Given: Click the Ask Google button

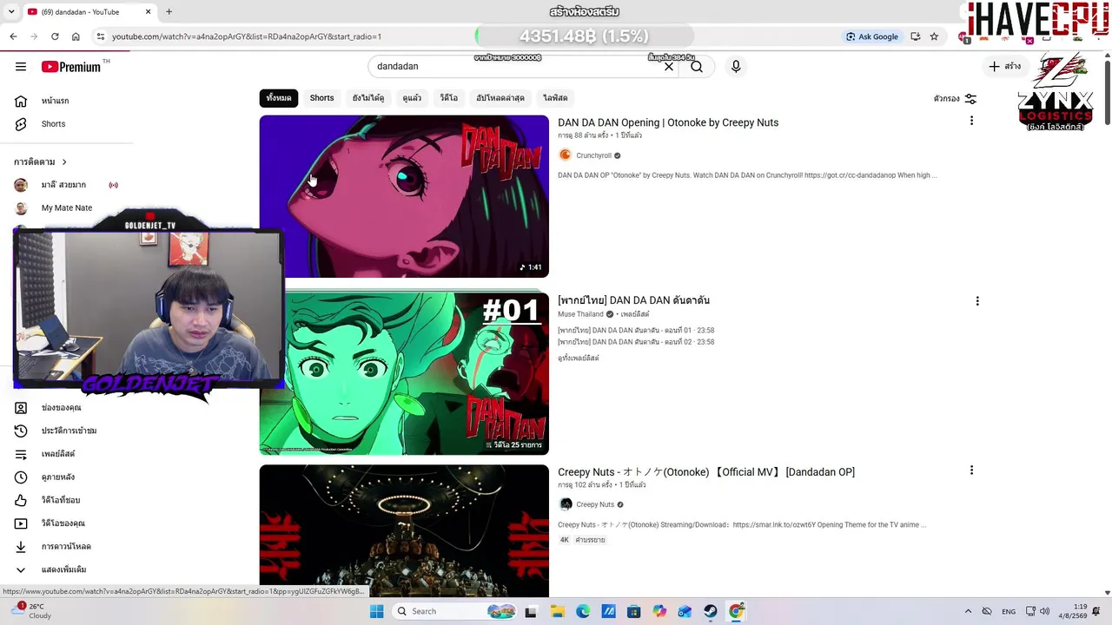Looking at the screenshot, I should tap(872, 36).
